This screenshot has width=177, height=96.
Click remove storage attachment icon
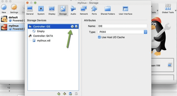tap(76, 94)
